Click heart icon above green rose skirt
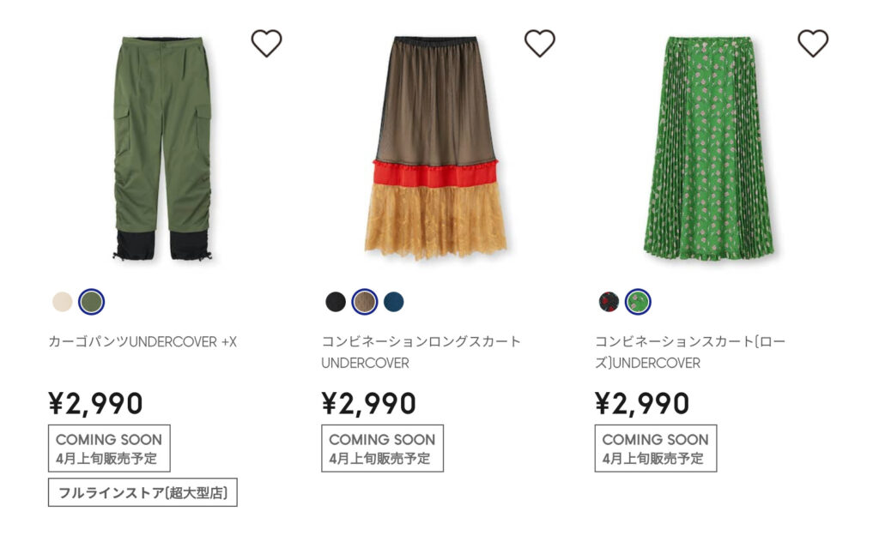 (813, 43)
